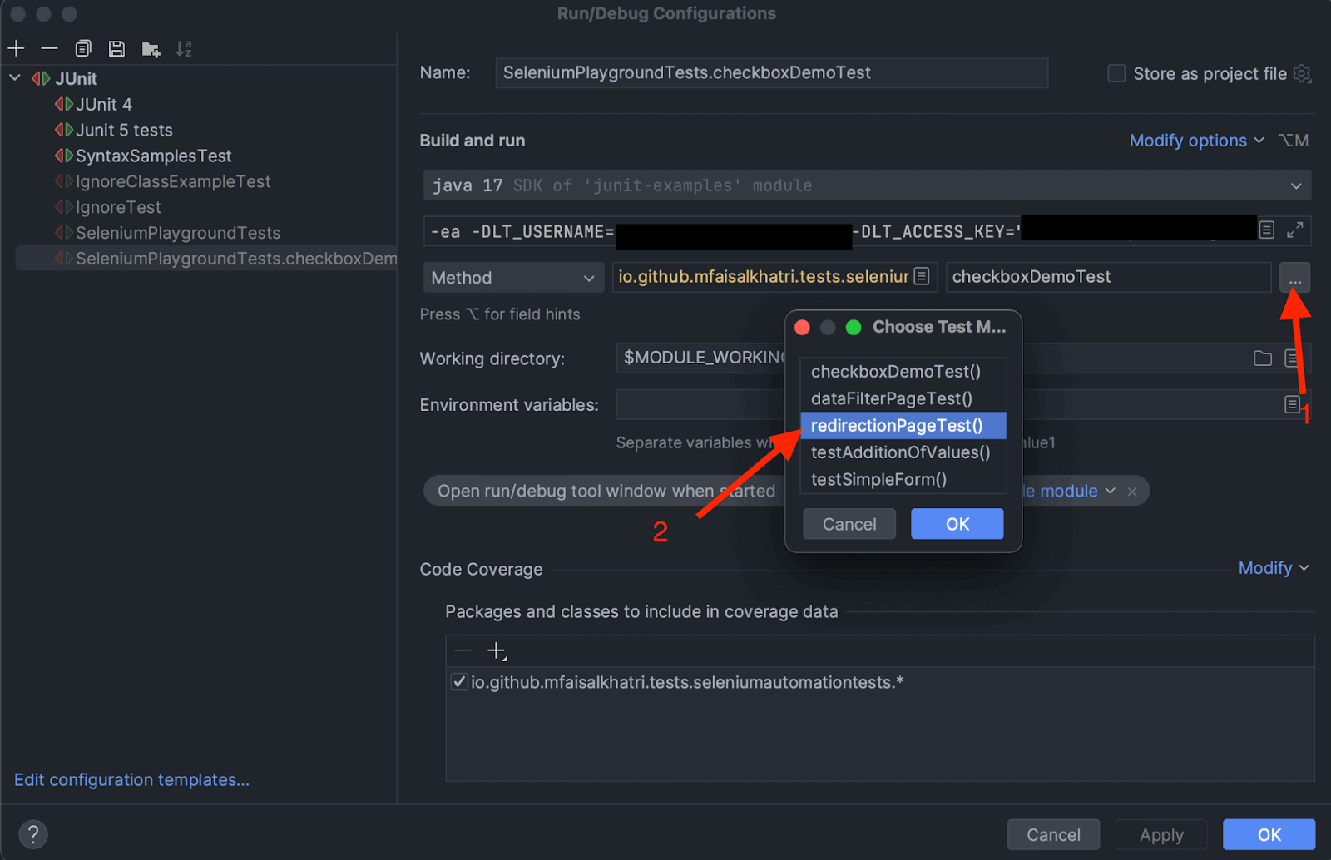Click the Remove Configuration minus icon
The image size is (1331, 860).
coord(49,49)
